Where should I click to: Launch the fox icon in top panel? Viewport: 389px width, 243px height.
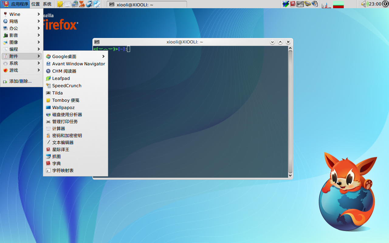(x=82, y=4)
